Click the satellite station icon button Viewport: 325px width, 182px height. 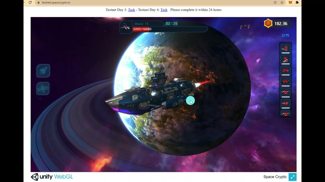(43, 89)
